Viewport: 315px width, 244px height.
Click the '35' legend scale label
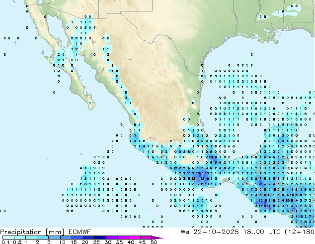120,242
